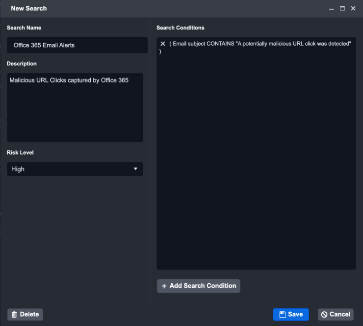Image resolution: width=363 pixels, height=326 pixels.
Task: Minimize the New Search dialog
Action: point(332,9)
